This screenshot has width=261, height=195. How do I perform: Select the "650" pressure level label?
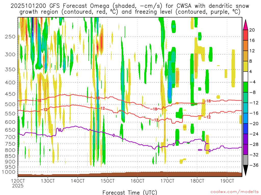pos(10,130)
